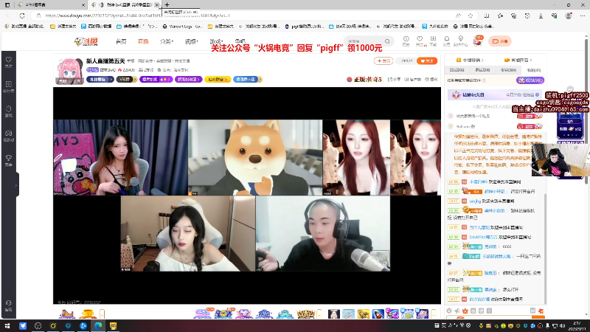Bookmark page with star icon
The height and width of the screenshot is (332, 590).
coord(471,15)
